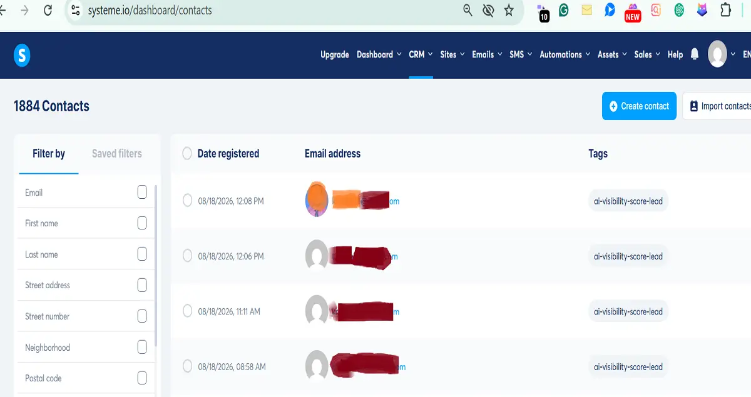Open the ChatGPT extension icon
Viewport: 751px width, 397px height.
point(679,10)
